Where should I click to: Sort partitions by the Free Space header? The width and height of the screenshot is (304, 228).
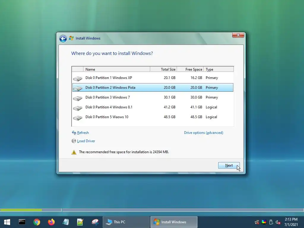(190, 69)
